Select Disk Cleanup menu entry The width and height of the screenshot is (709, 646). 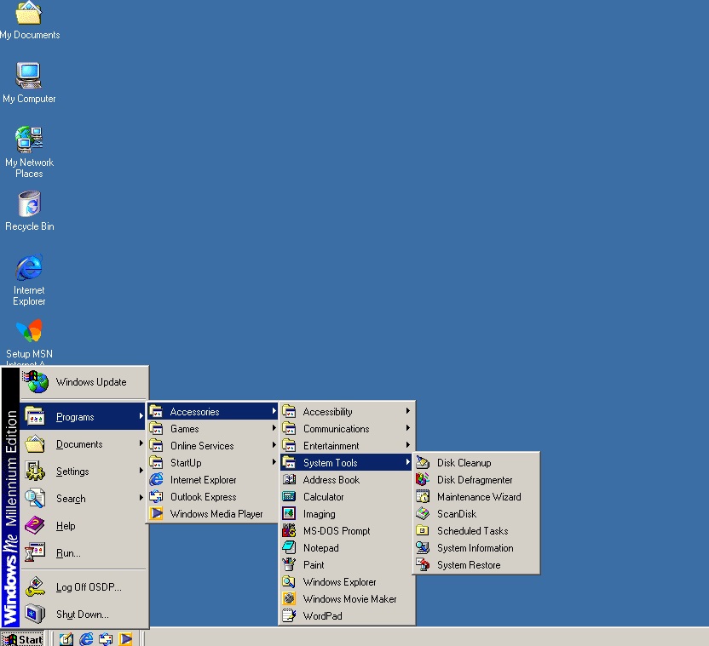point(464,463)
